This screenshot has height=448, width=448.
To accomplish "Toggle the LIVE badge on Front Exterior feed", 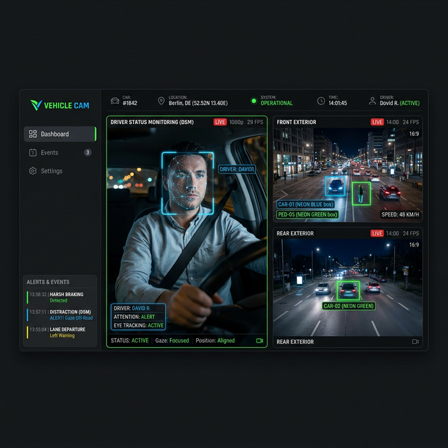I will [x=377, y=122].
